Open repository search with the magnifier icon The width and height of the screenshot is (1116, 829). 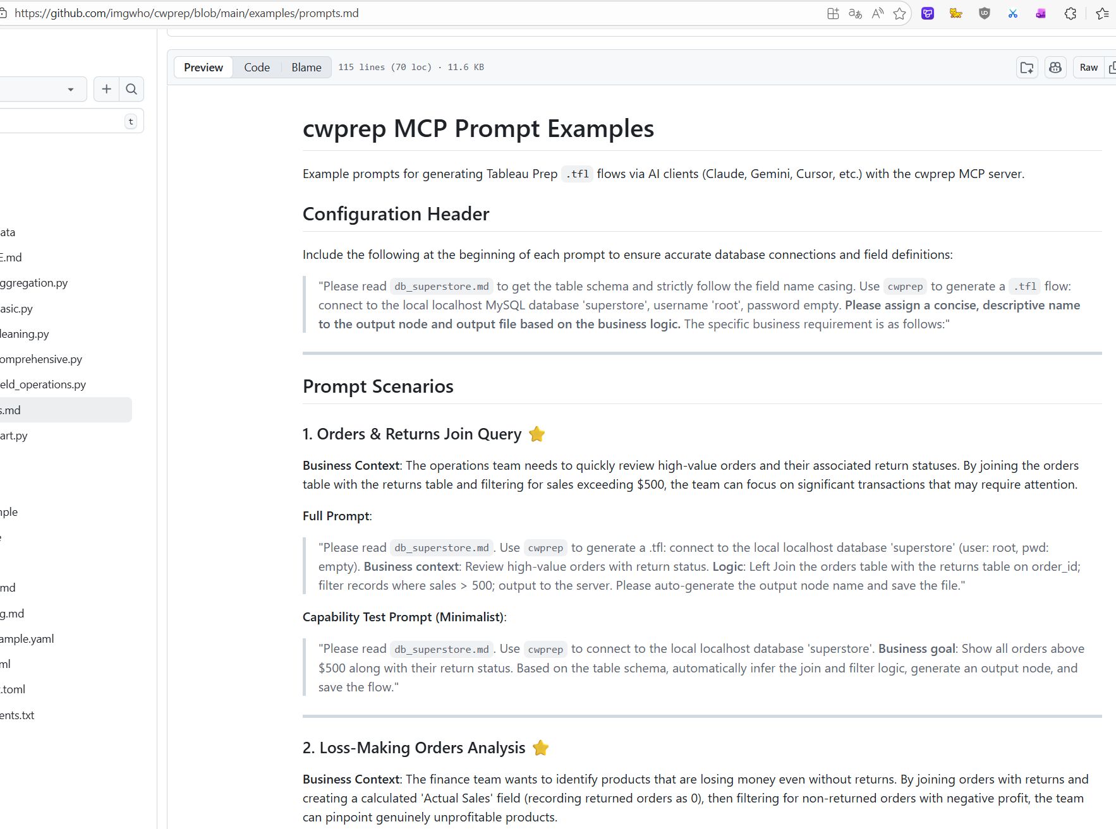(131, 89)
